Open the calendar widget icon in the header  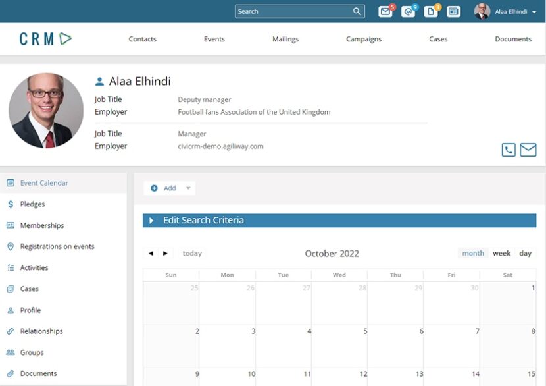453,11
